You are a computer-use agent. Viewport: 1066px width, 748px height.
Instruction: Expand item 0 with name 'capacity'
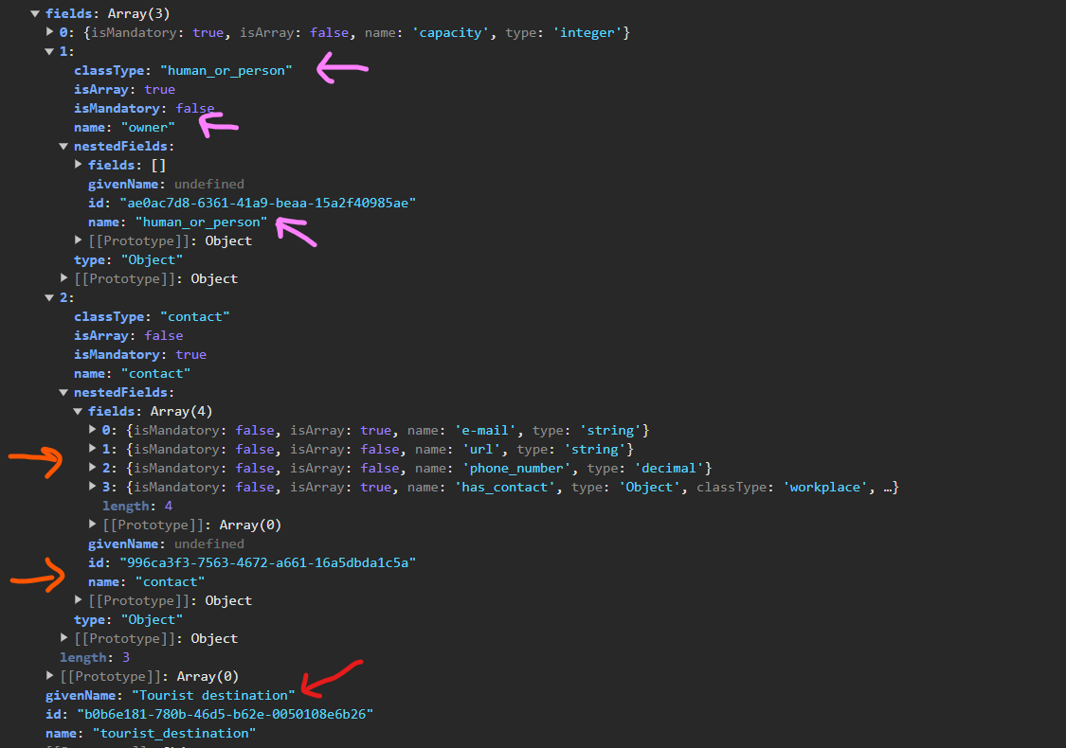(x=50, y=33)
